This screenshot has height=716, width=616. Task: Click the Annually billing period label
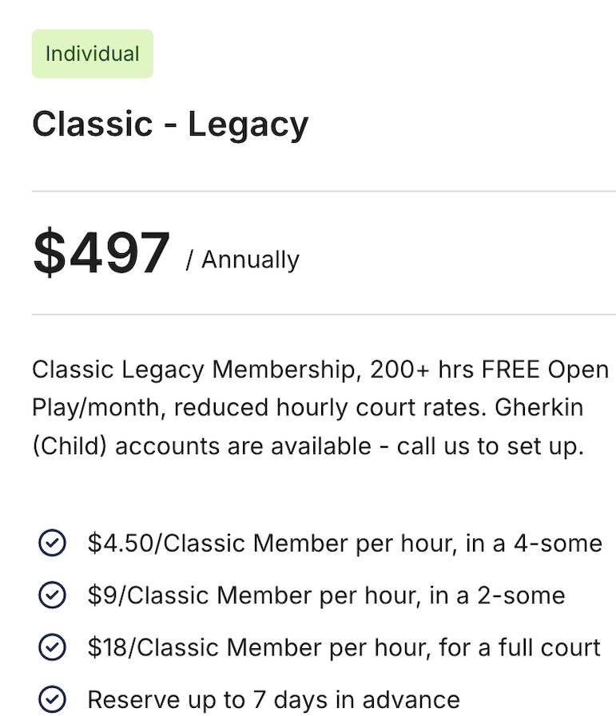pos(250,259)
